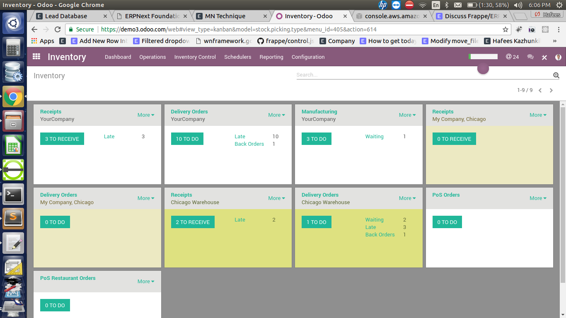
Task: Open the Inventory Control menu
Action: click(195, 57)
